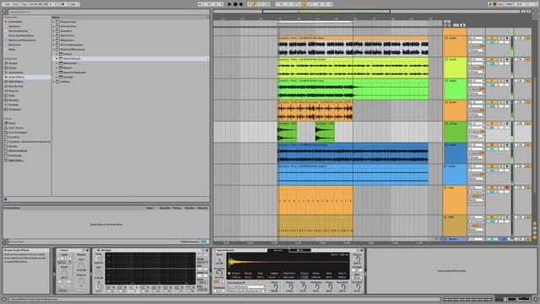Click the Stop button in the transport

pos(235,4)
